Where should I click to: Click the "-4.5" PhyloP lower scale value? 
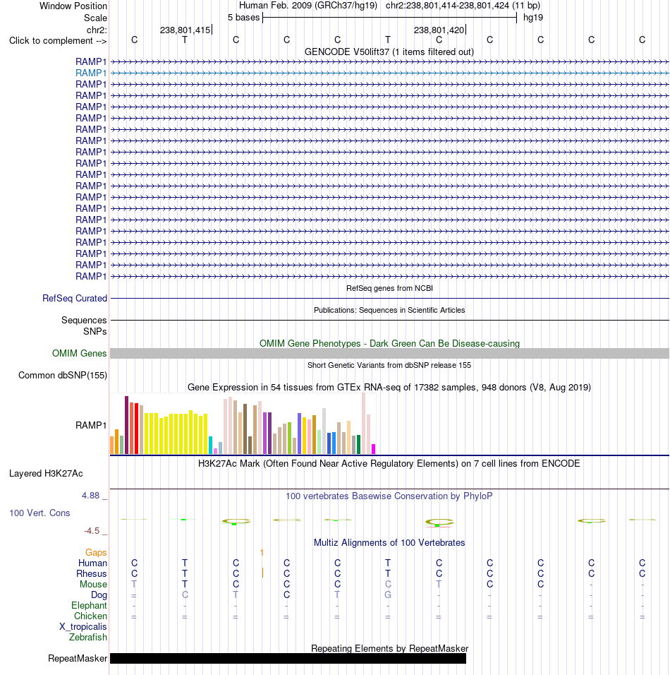(x=92, y=531)
